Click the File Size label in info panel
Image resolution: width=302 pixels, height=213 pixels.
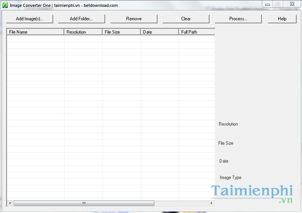click(226, 143)
